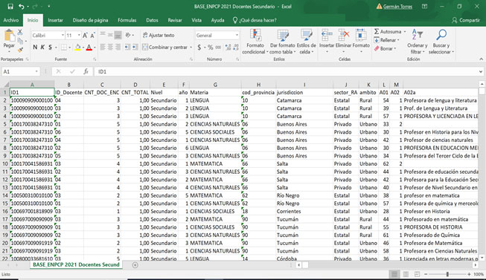Click cell containing Catamarca in row 2
The height and width of the screenshot is (280, 486).
pyautogui.click(x=304, y=100)
